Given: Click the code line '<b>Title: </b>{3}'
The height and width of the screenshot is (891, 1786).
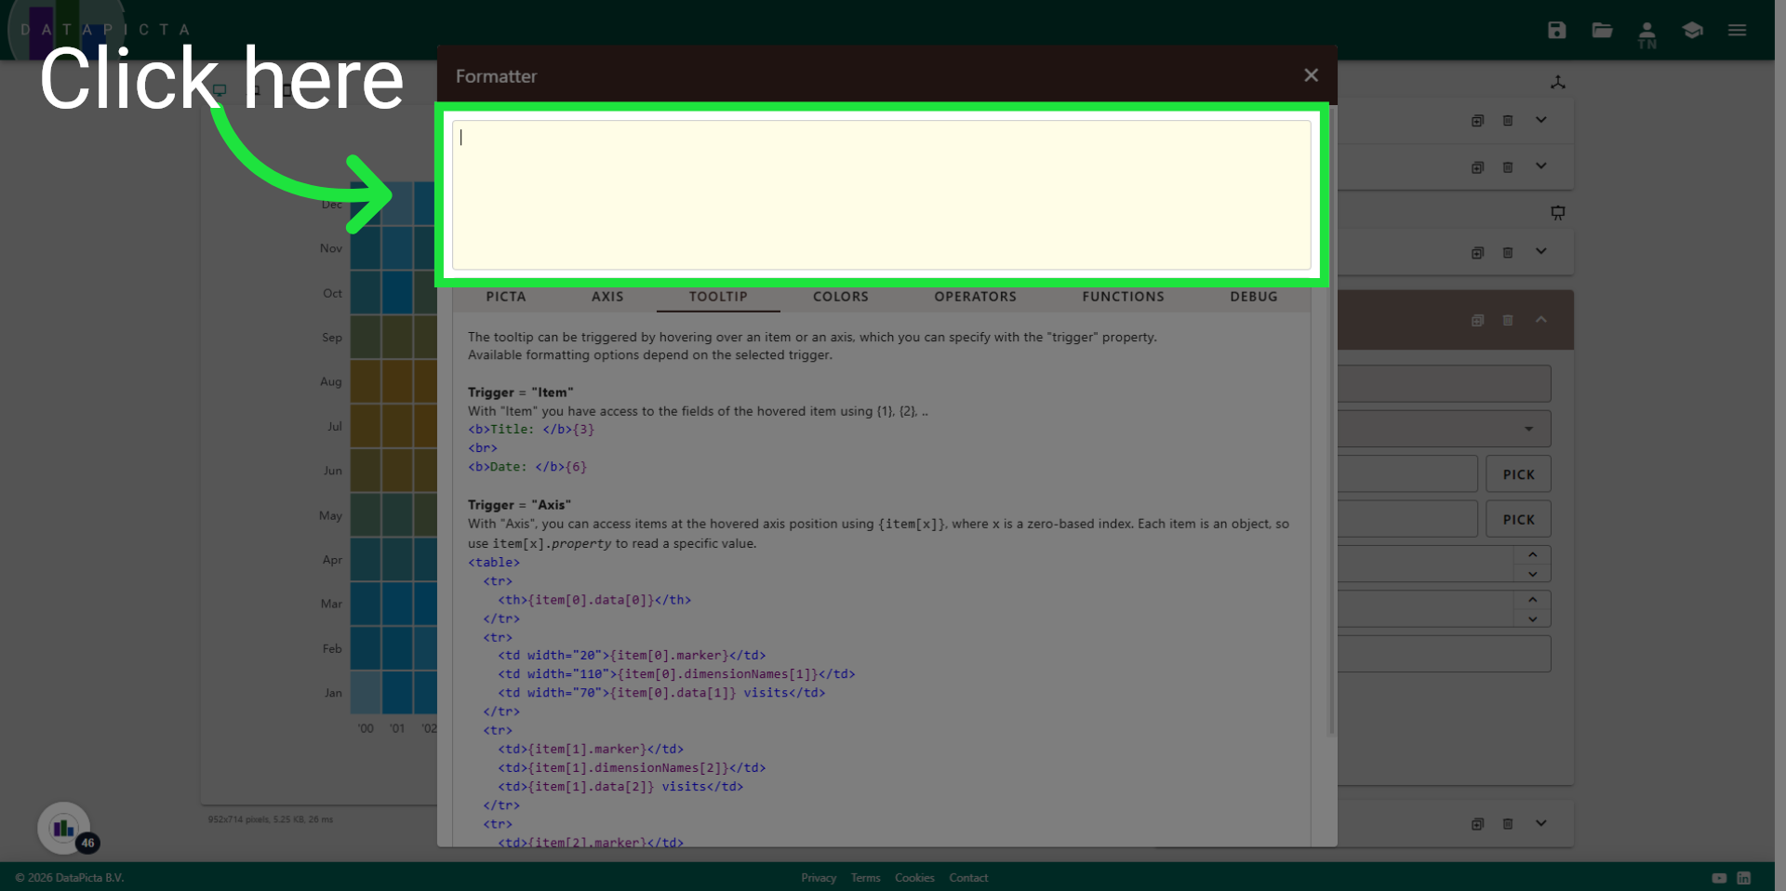Looking at the screenshot, I should pyautogui.click(x=531, y=430).
